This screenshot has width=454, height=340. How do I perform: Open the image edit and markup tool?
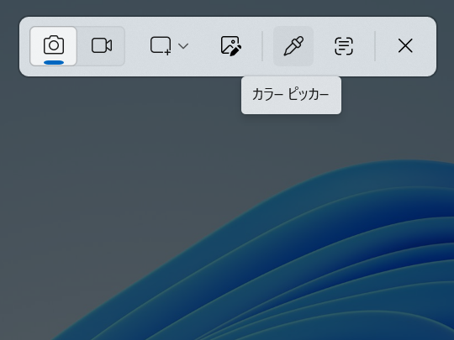[230, 45]
